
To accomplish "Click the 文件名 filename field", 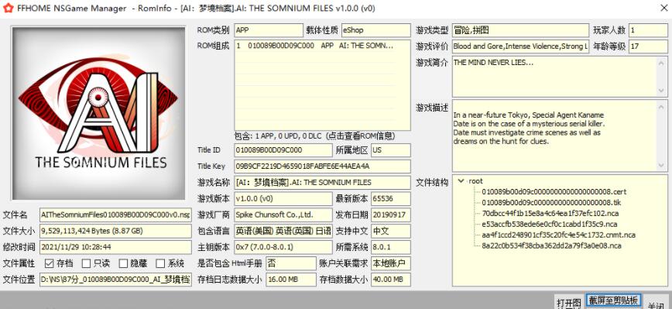I will click(x=115, y=215).
